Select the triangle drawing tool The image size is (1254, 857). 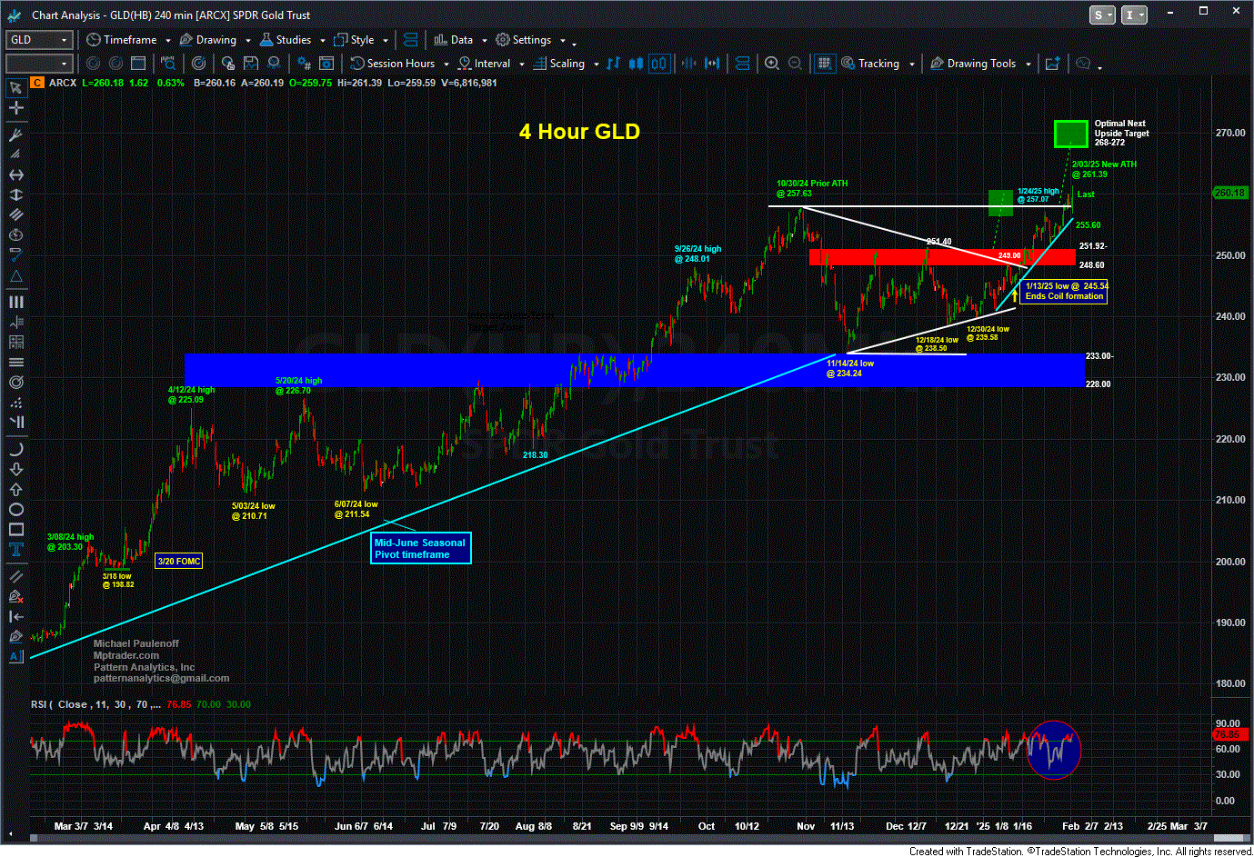(x=15, y=276)
